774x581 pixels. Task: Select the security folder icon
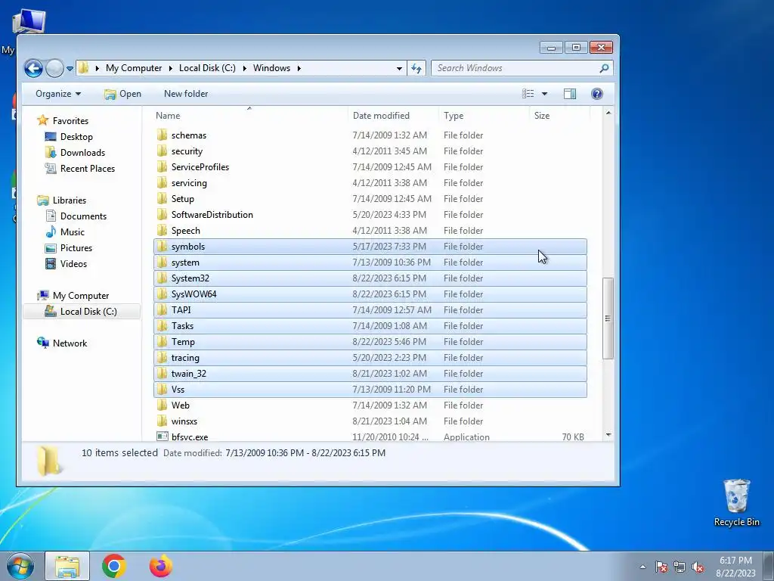click(162, 151)
